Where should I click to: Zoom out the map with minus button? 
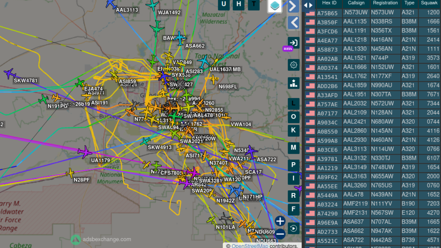tap(280, 234)
